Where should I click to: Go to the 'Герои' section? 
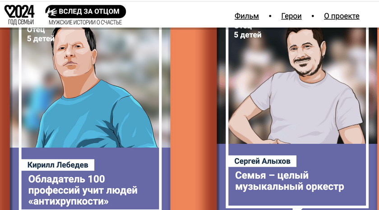[291, 16]
